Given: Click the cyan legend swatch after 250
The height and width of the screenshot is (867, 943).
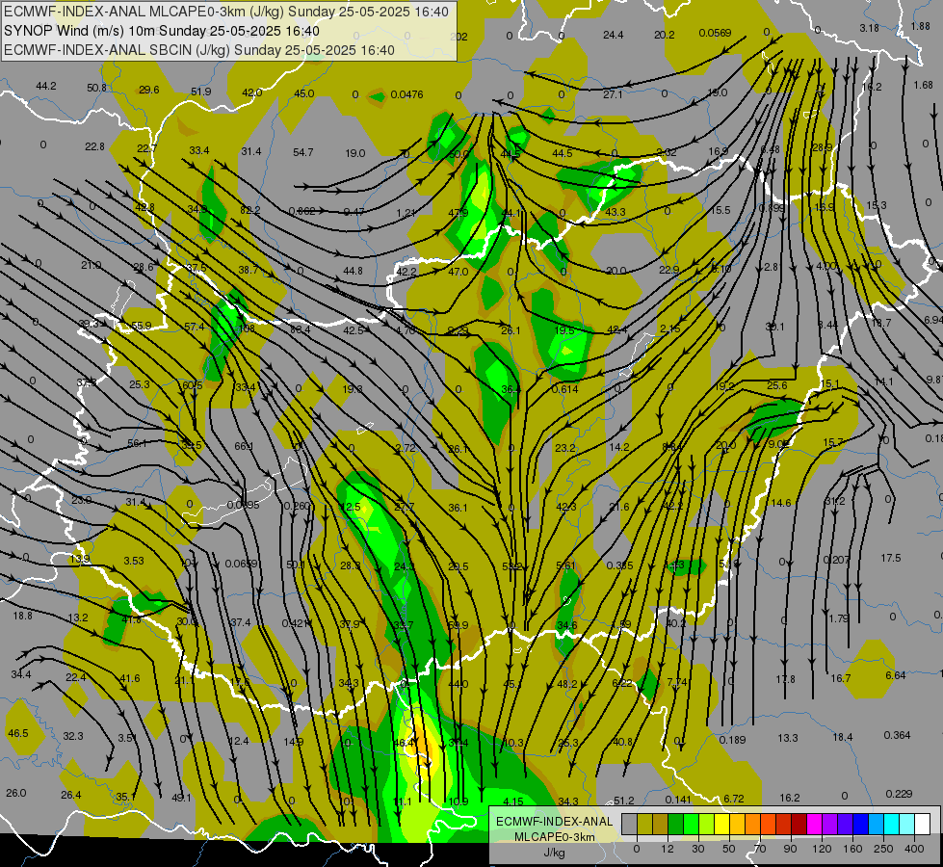Looking at the screenshot, I should point(893,824).
